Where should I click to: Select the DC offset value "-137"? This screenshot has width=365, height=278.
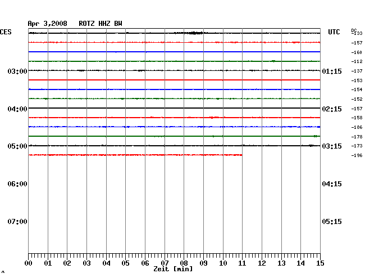(357, 71)
